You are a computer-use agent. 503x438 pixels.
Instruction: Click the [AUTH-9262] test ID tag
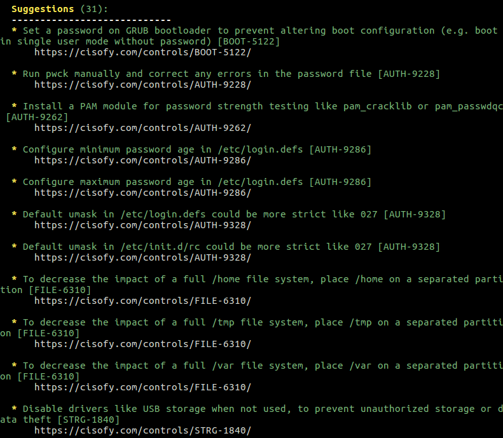click(37, 117)
